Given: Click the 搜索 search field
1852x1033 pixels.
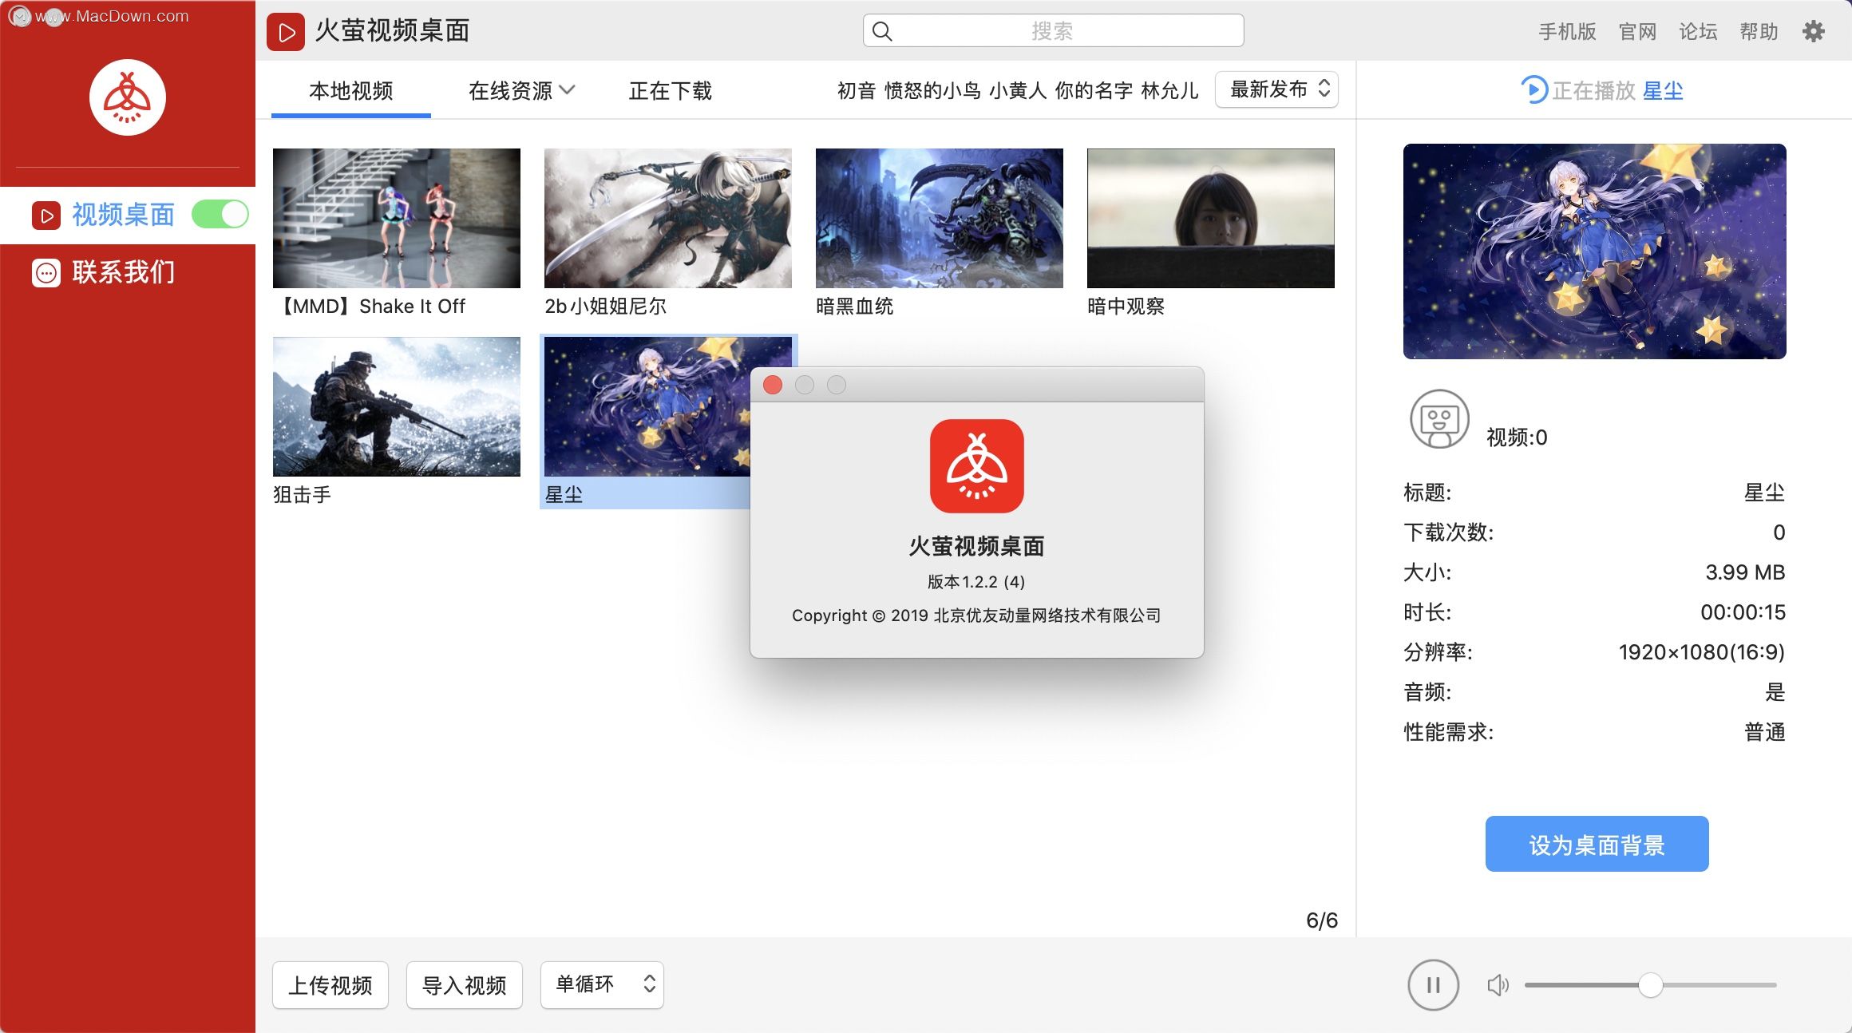Looking at the screenshot, I should coord(1053,31).
